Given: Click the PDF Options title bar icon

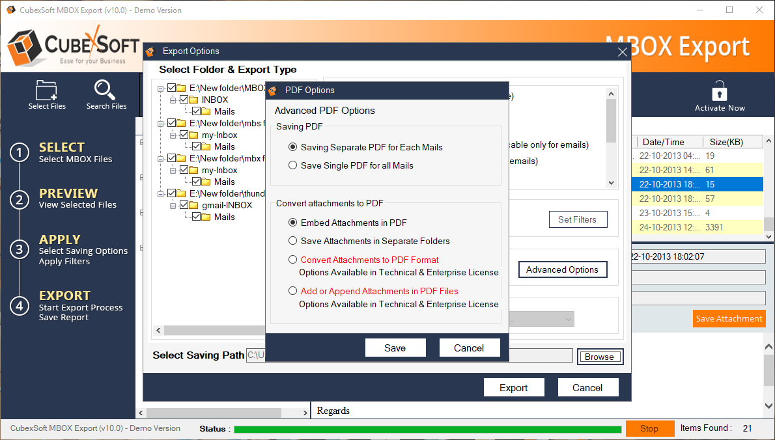Looking at the screenshot, I should tap(273, 90).
